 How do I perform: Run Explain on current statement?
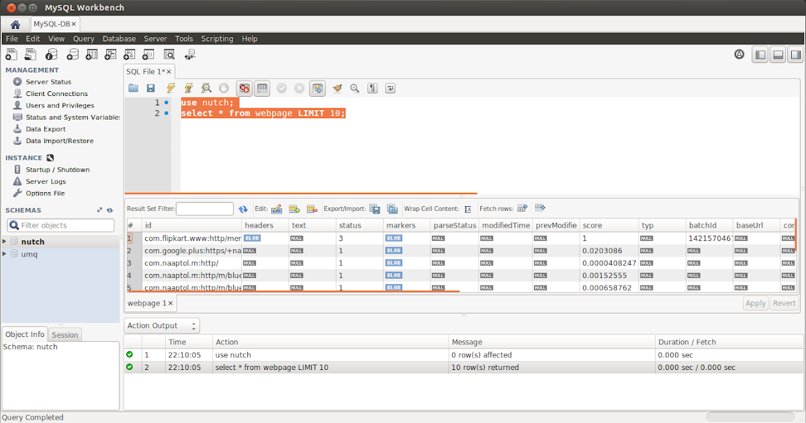point(206,88)
